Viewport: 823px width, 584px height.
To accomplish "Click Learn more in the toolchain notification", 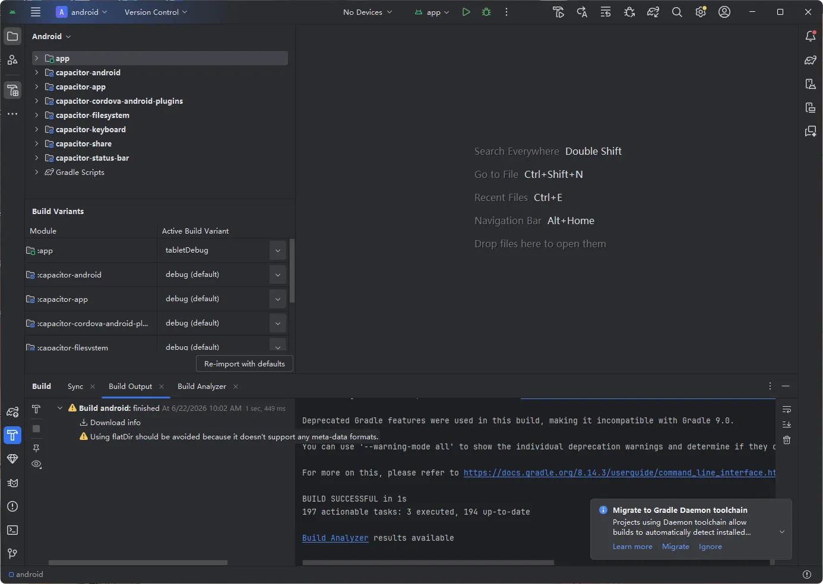I will point(632,547).
